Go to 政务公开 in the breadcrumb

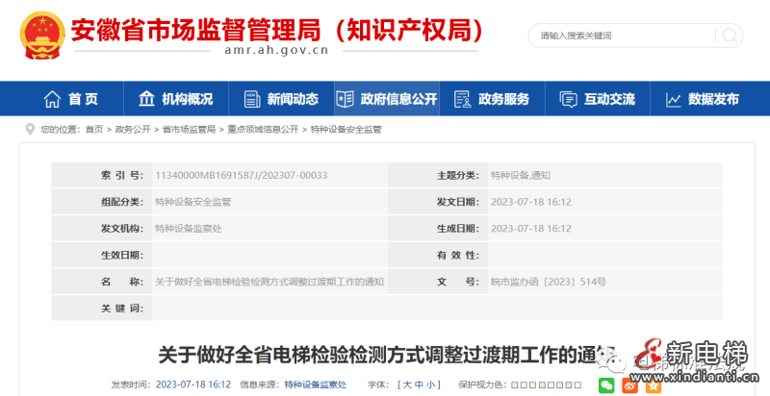(x=133, y=130)
